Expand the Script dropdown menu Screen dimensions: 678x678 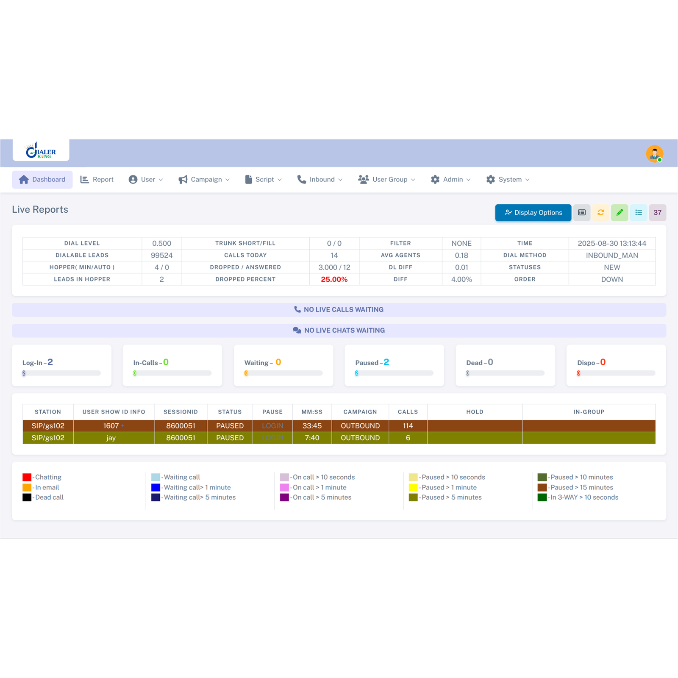coord(263,180)
